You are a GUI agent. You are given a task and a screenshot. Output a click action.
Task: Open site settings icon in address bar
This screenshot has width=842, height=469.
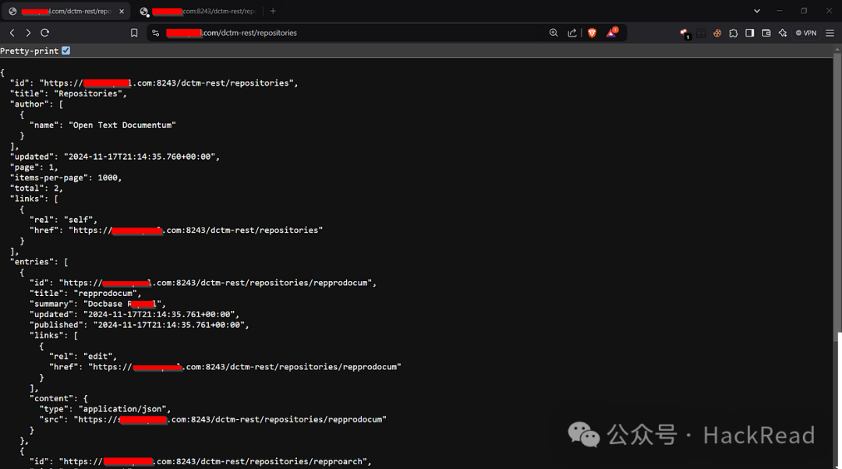click(156, 33)
